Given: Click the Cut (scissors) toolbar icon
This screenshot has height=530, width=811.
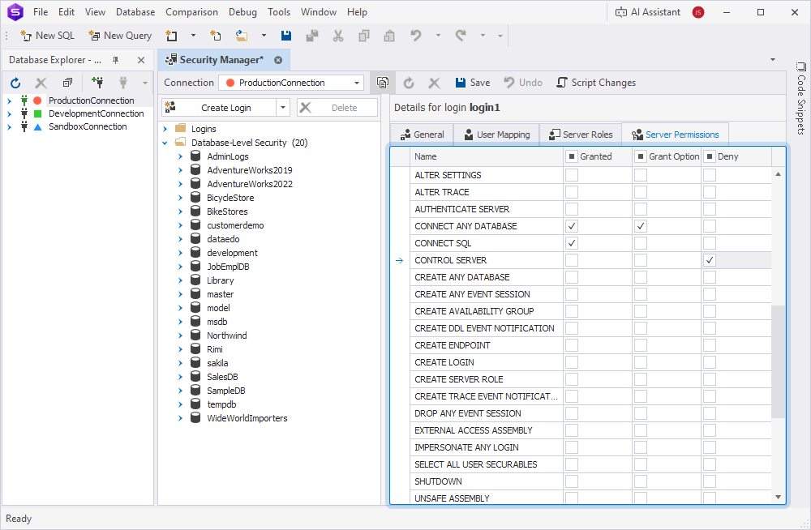Looking at the screenshot, I should pyautogui.click(x=337, y=36).
